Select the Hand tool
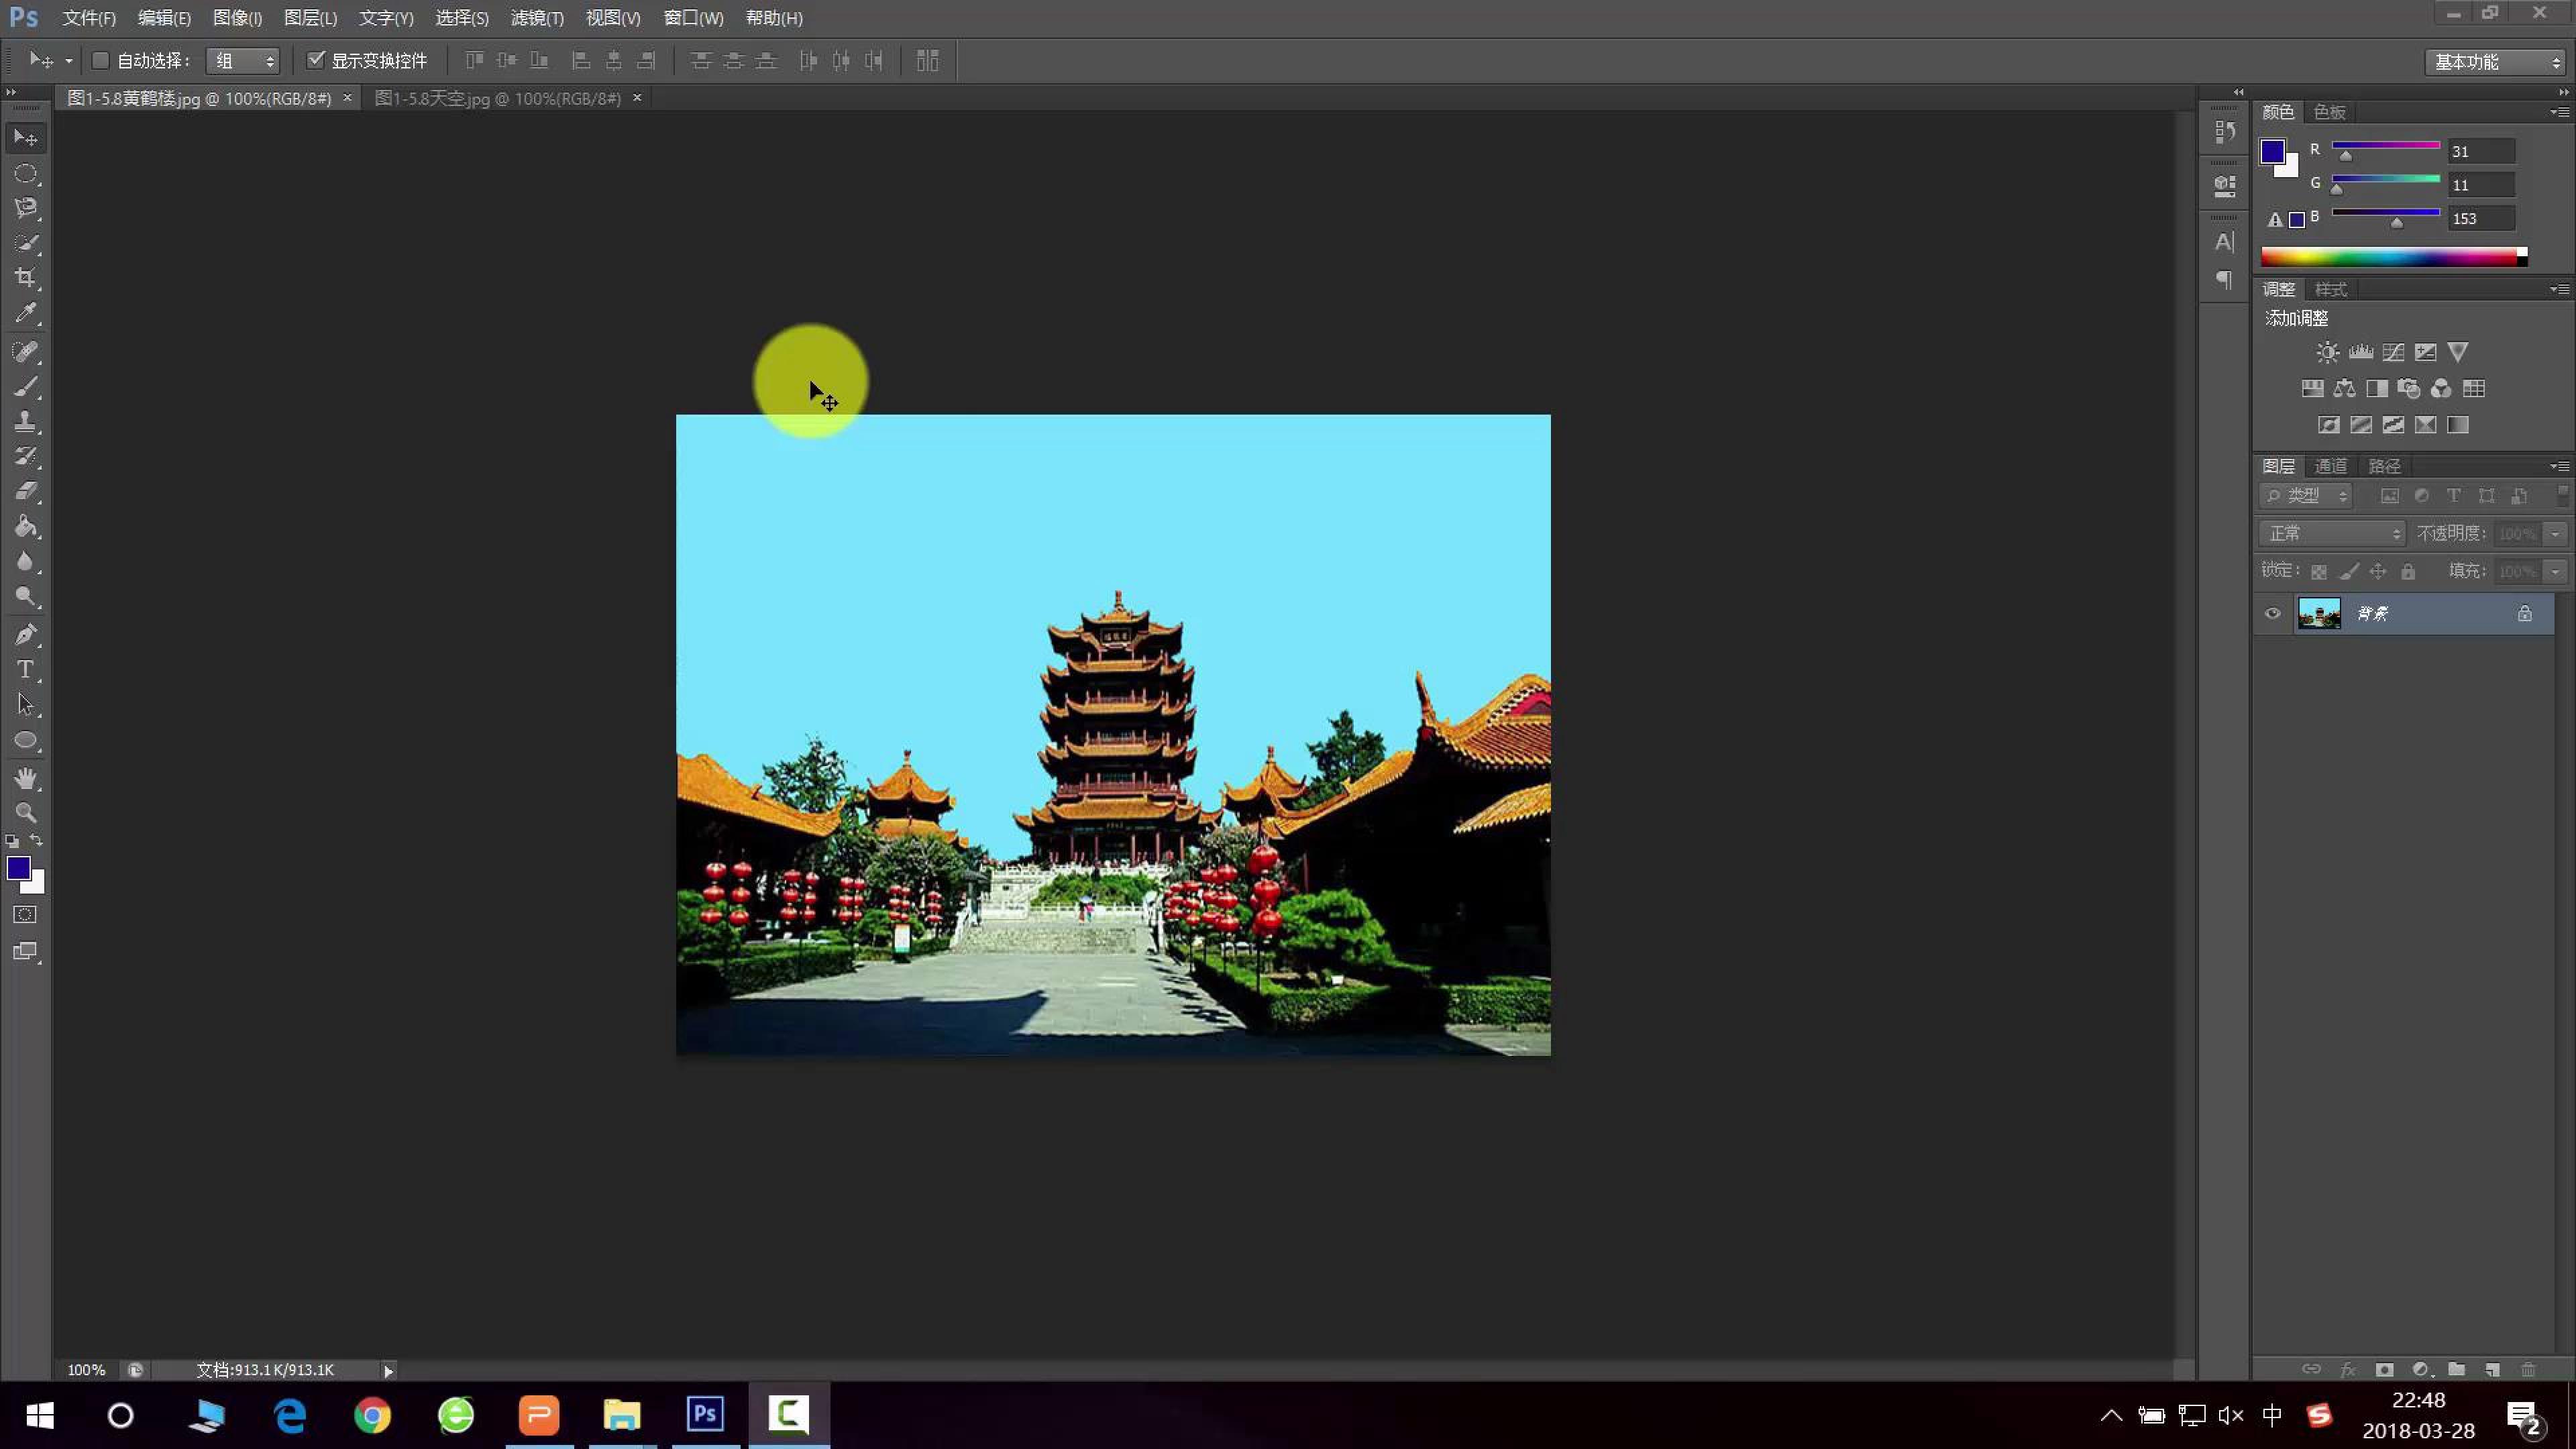Screen dimensions: 2576x1449 pyautogui.click(x=26, y=778)
